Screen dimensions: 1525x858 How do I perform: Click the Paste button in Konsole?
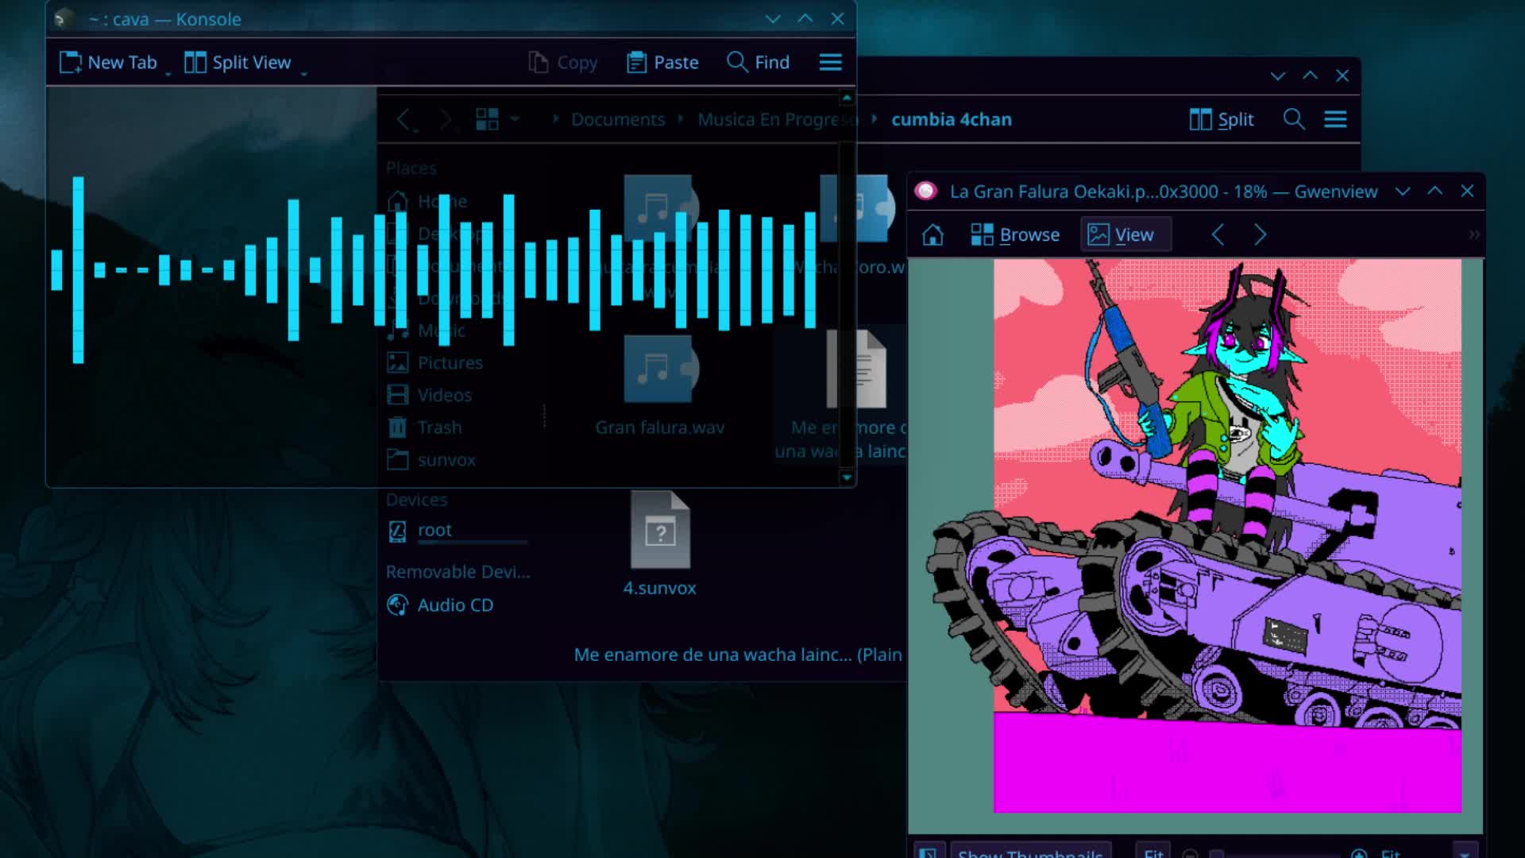click(662, 62)
